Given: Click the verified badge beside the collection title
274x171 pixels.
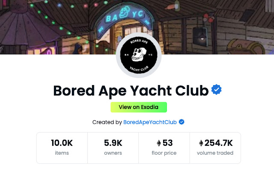Looking at the screenshot, I should pyautogui.click(x=217, y=90).
